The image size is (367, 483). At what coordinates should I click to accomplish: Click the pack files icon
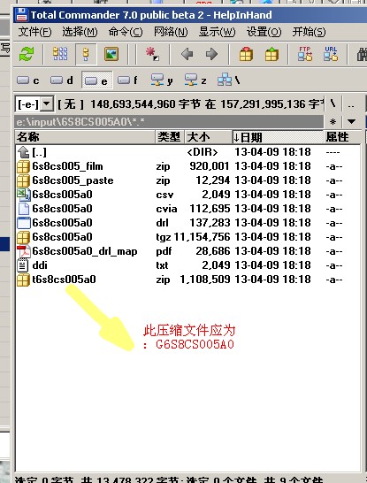click(246, 54)
